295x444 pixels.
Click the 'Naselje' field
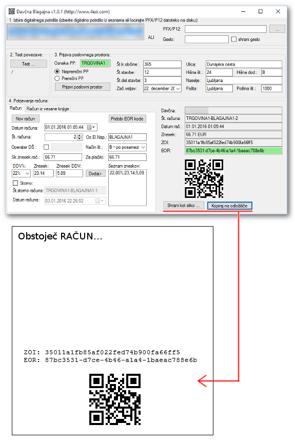244,80
